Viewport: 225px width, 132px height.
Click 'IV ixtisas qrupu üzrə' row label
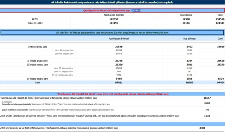coord(38,79)
